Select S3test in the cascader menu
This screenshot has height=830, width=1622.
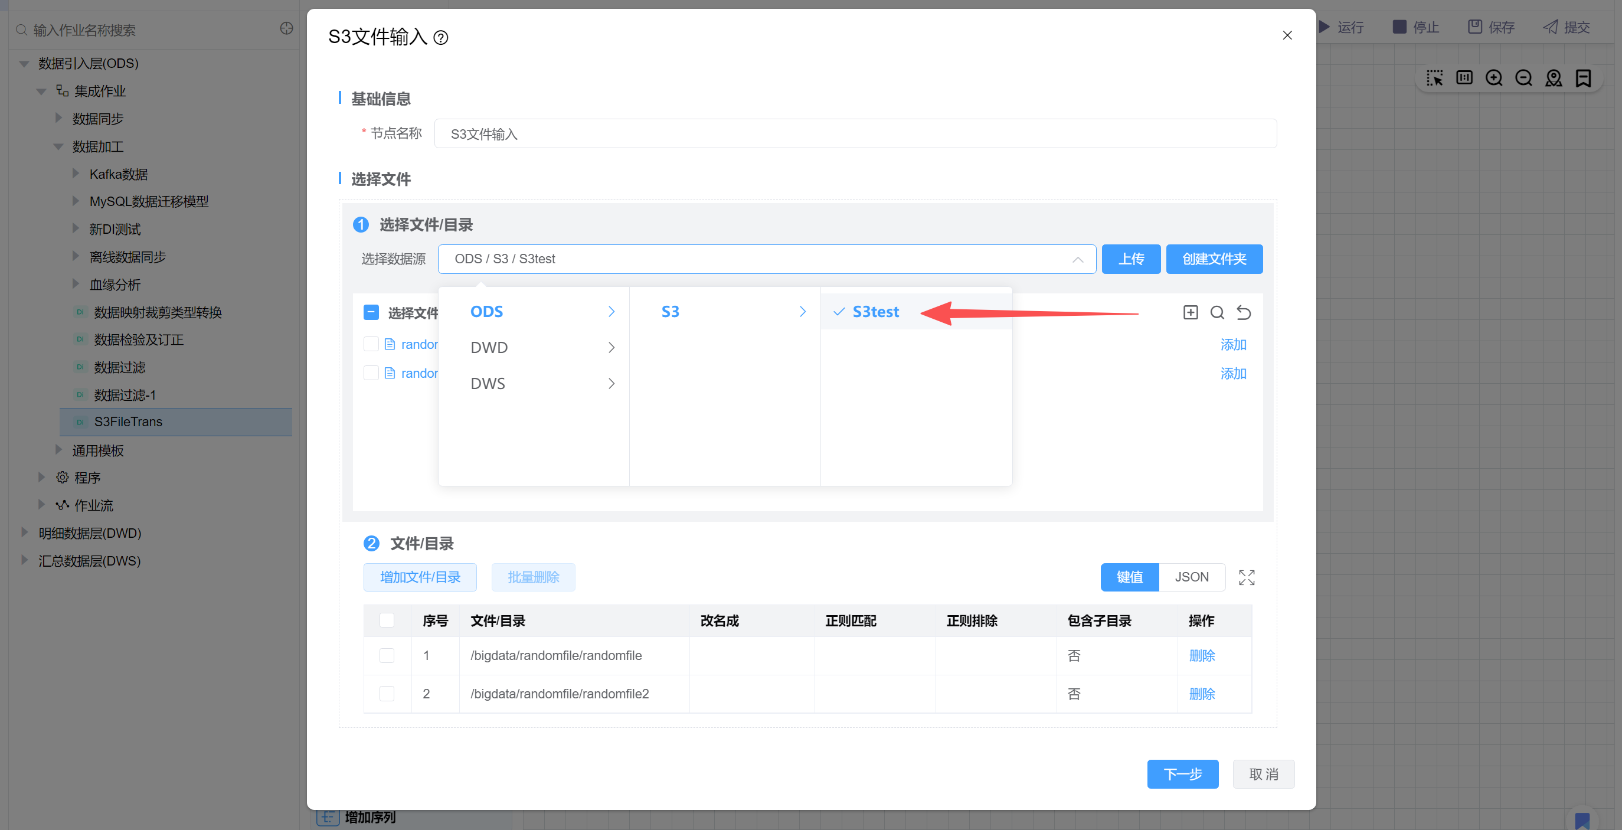coord(875,312)
